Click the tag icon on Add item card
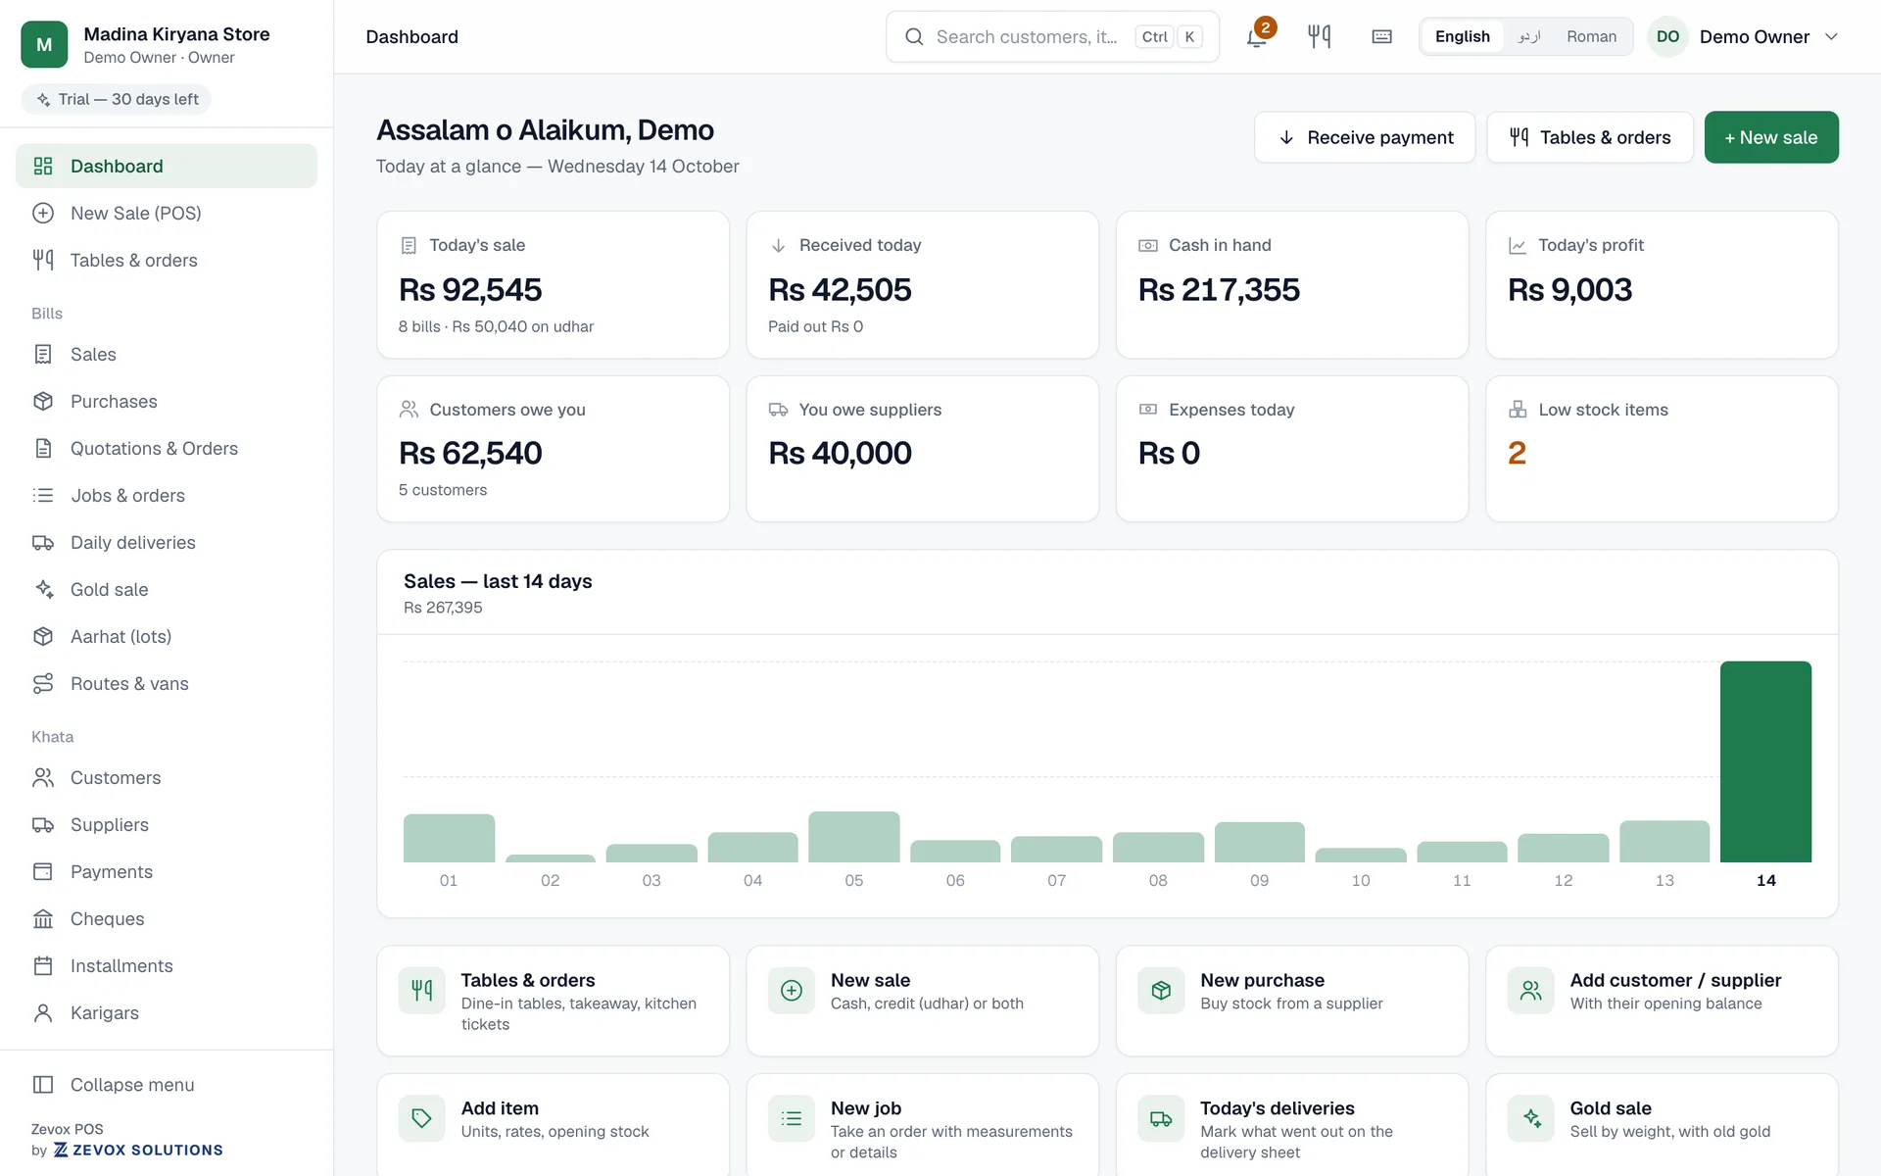The image size is (1881, 1176). [421, 1118]
